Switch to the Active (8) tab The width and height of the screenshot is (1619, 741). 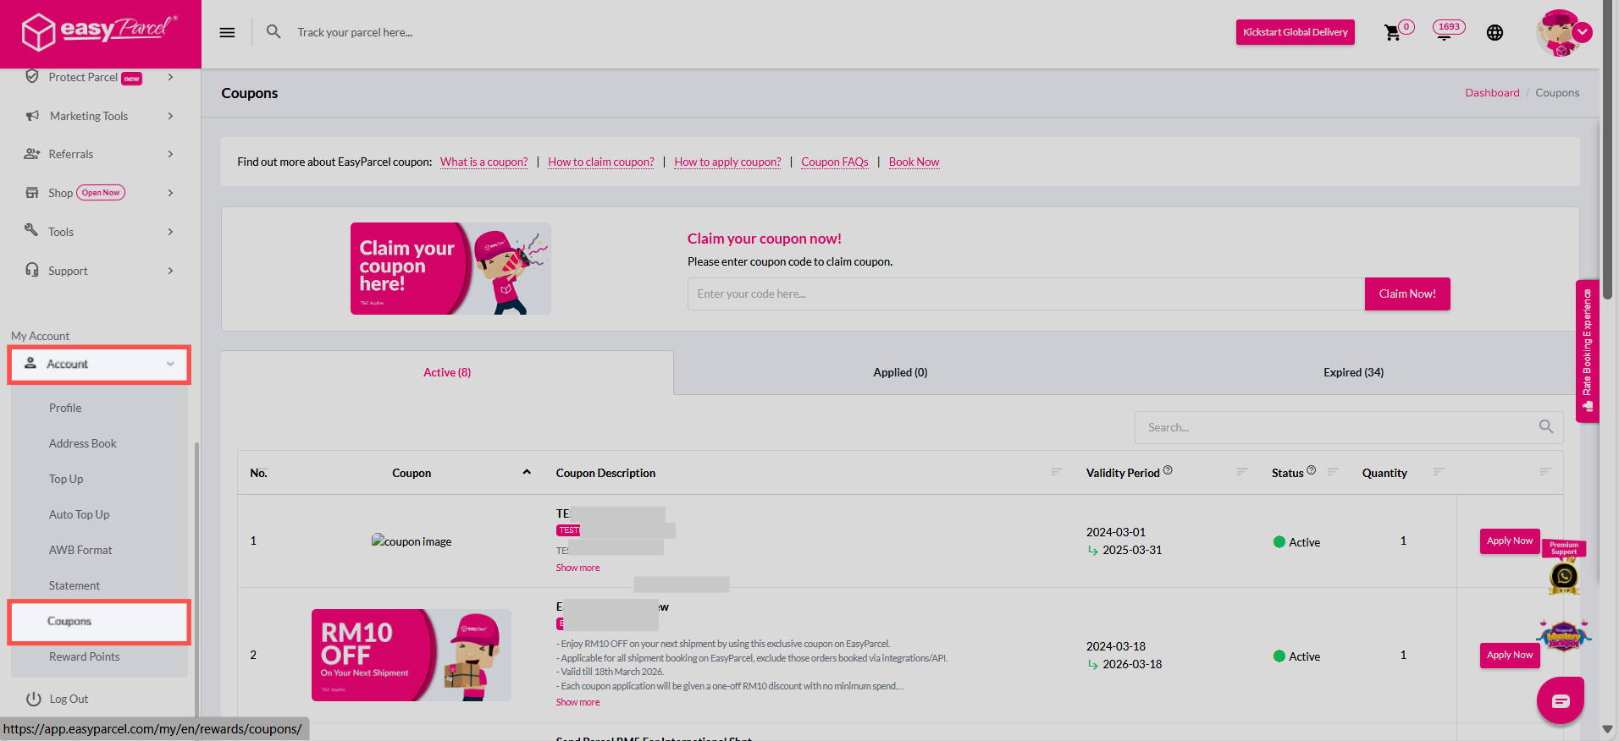click(447, 372)
